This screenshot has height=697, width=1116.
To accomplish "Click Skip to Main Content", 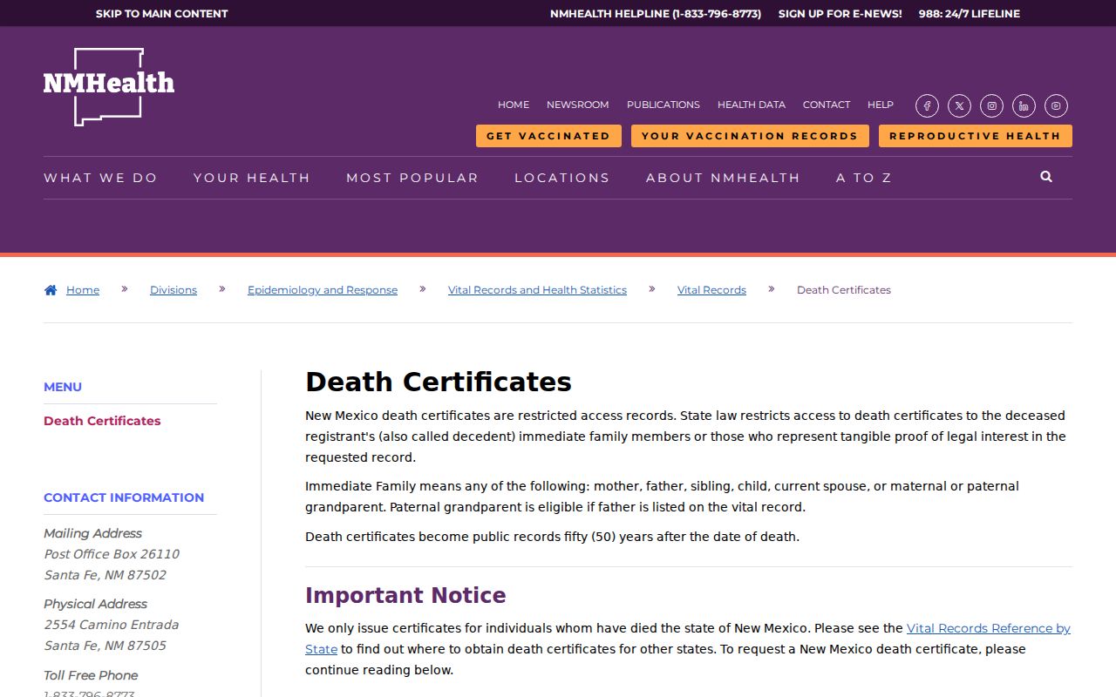I will tap(162, 14).
